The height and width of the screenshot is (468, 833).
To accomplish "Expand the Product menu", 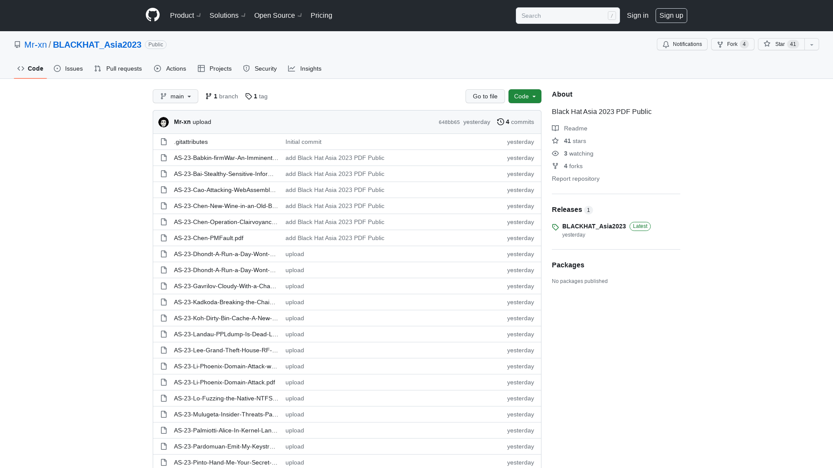I will tap(185, 15).
